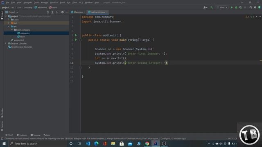
Task: Expand the .idea folder
Action: point(9,20)
